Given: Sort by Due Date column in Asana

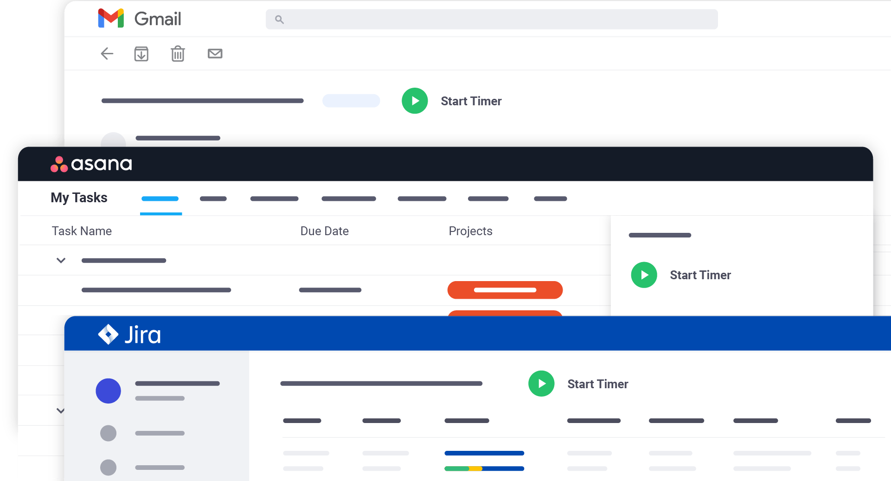Looking at the screenshot, I should (324, 231).
